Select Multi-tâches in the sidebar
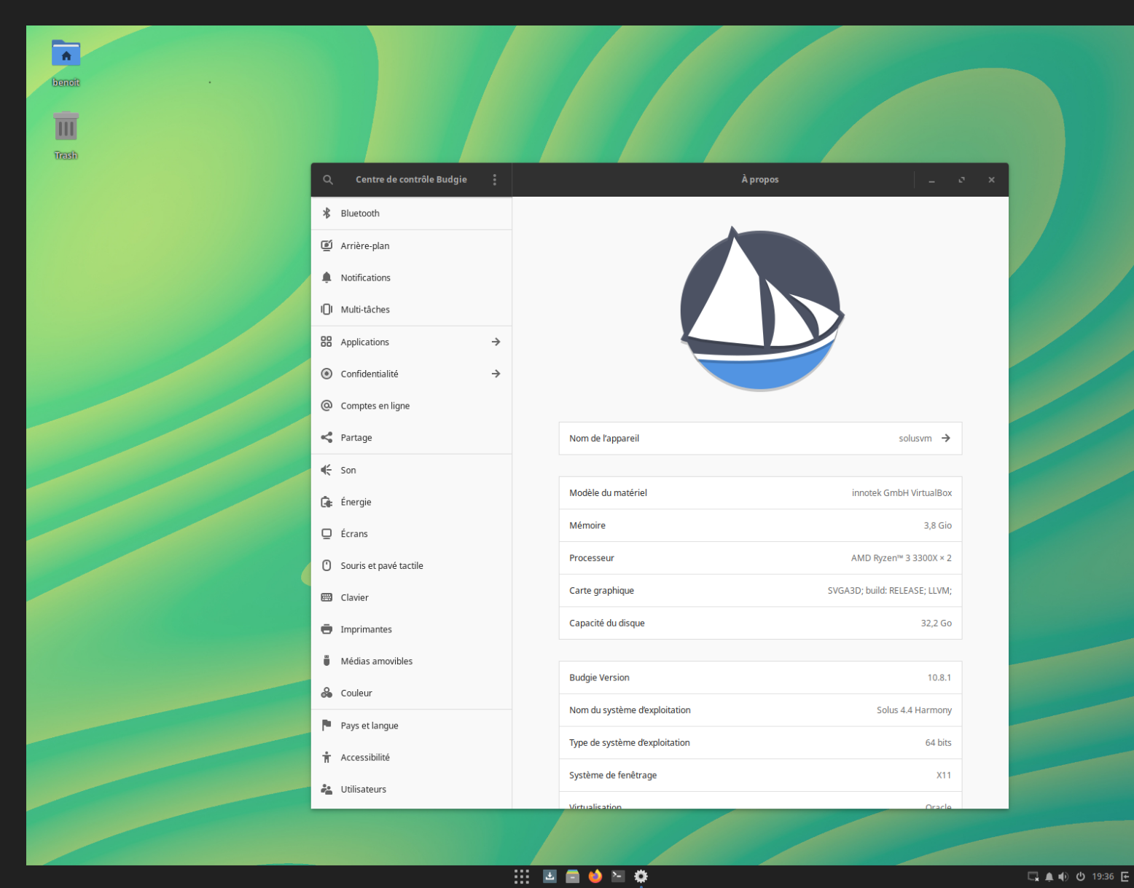The height and width of the screenshot is (888, 1134). point(364,309)
